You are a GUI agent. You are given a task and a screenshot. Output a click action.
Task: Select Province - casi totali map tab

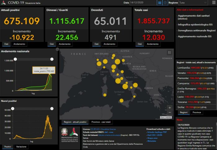[x=101, y=122]
